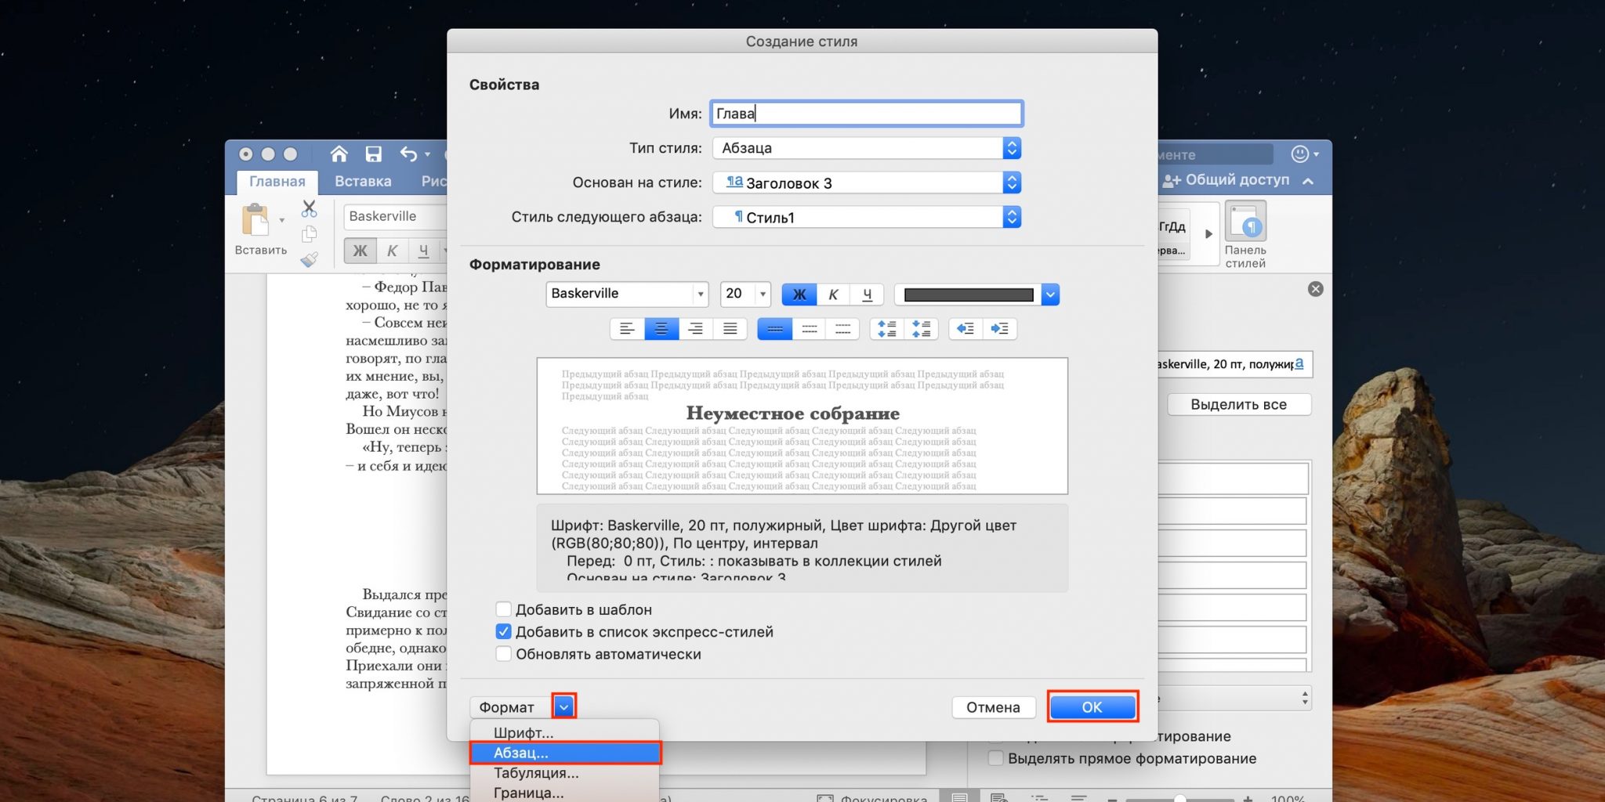Uncheck Добавить в список экспресс-стилей
This screenshot has height=802, width=1605.
tap(504, 631)
